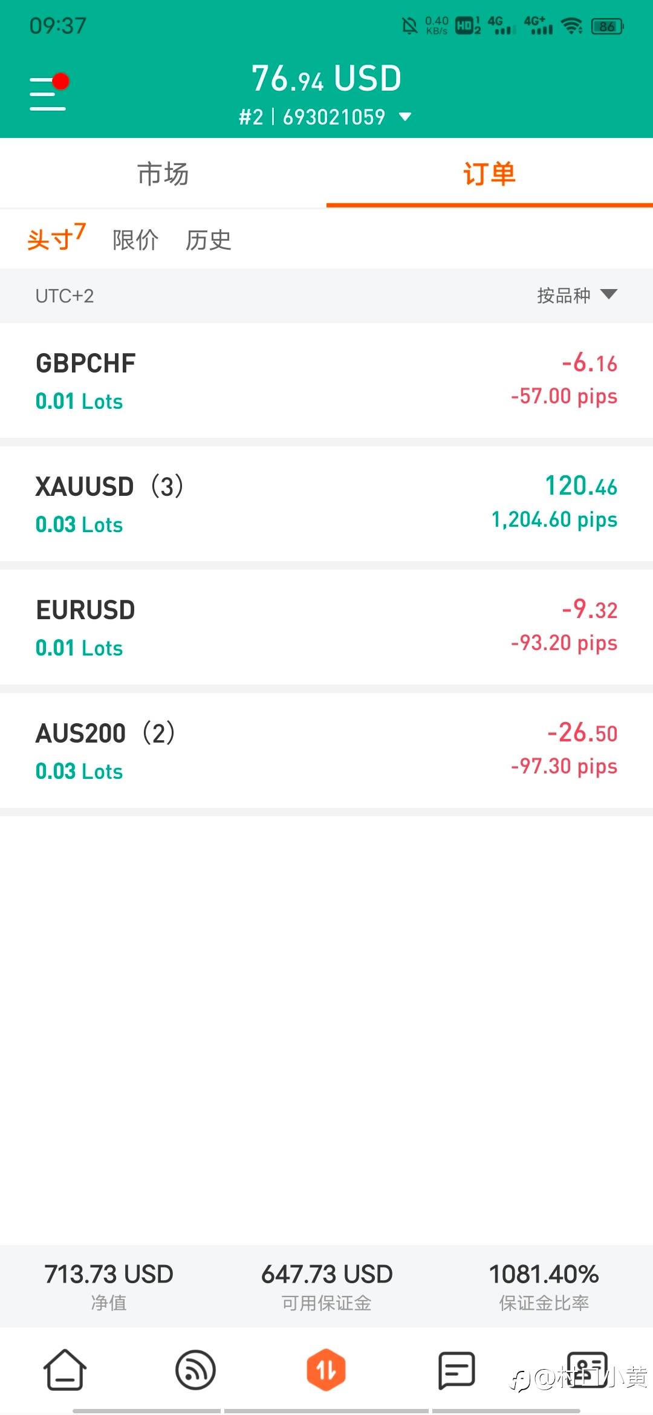Expand the XAUUSD (3) grouped positions
This screenshot has height=1415, width=653.
(326, 503)
